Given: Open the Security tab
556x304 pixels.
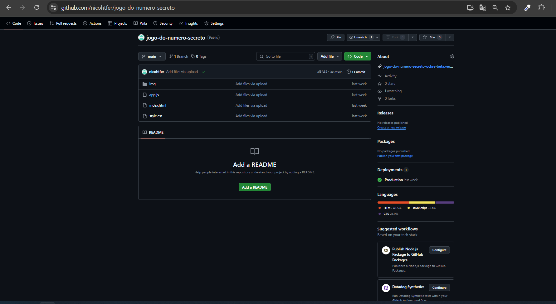Looking at the screenshot, I should [x=163, y=23].
